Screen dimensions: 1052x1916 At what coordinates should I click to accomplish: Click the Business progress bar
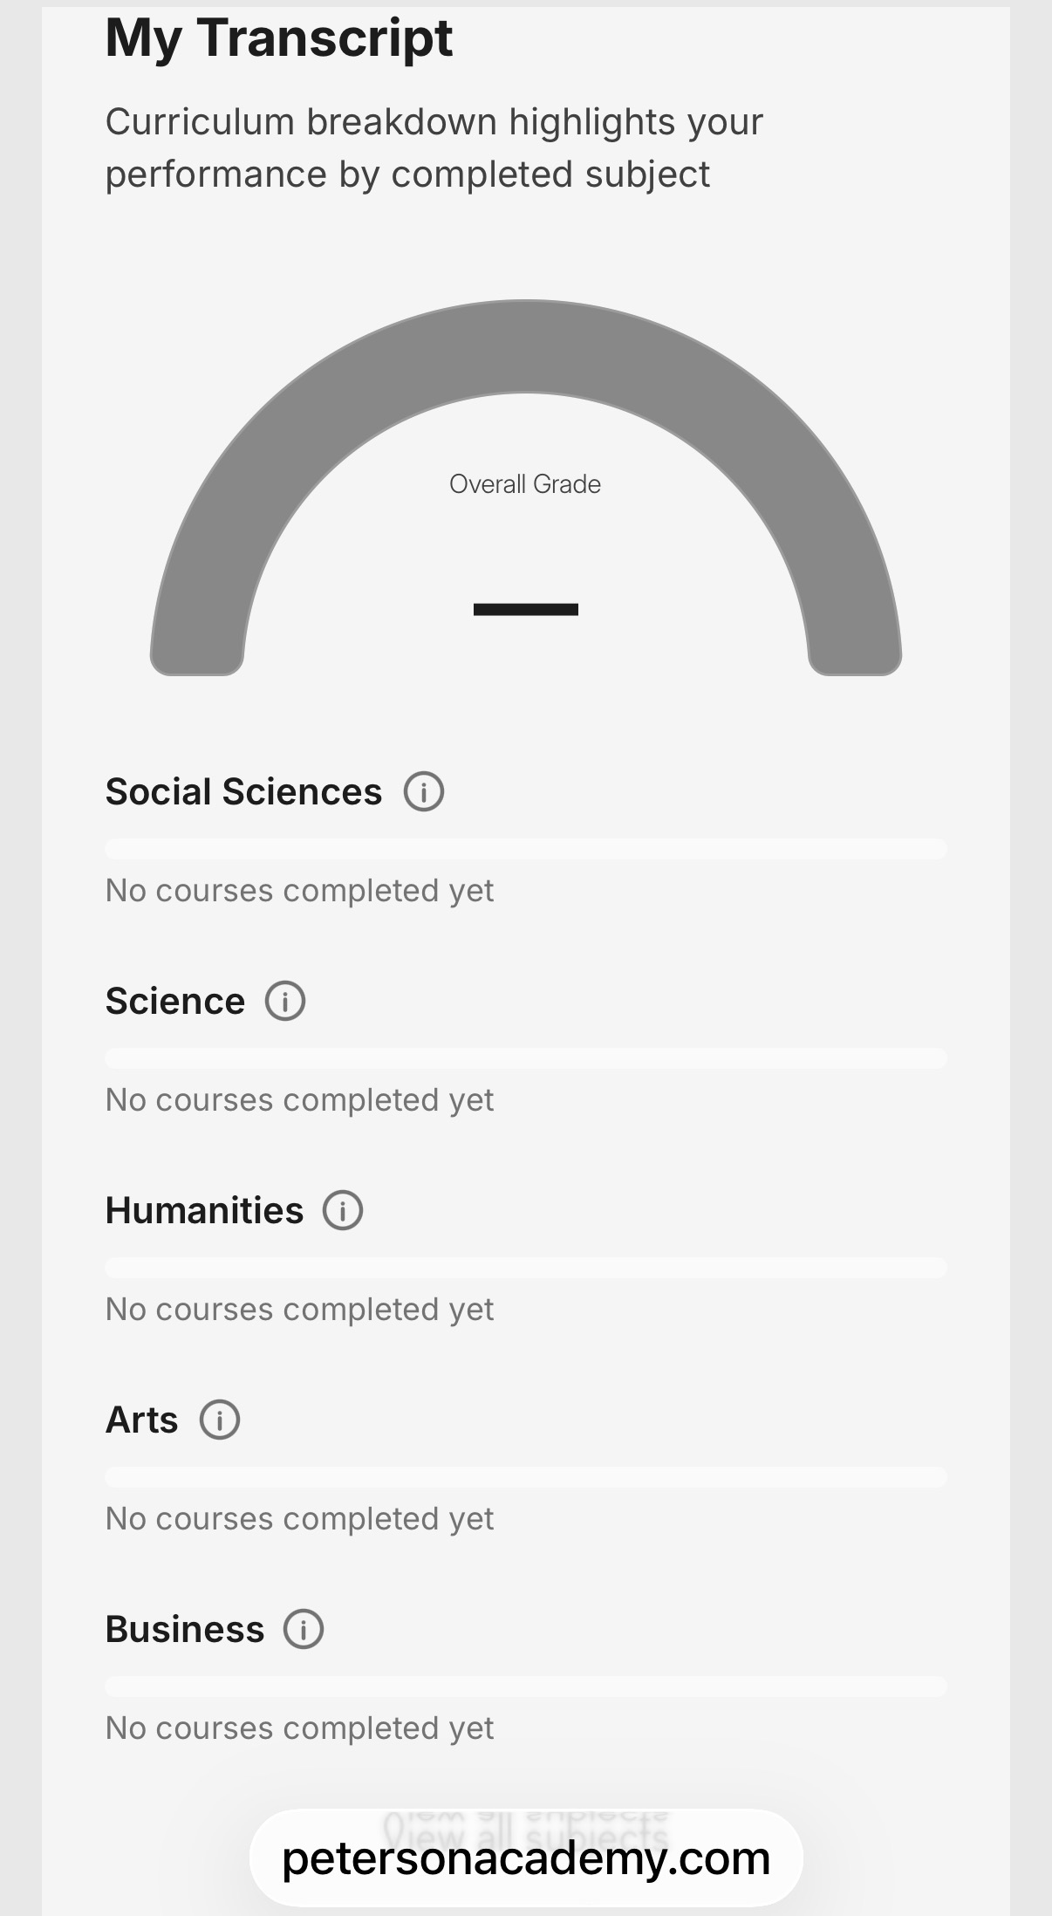point(526,1687)
